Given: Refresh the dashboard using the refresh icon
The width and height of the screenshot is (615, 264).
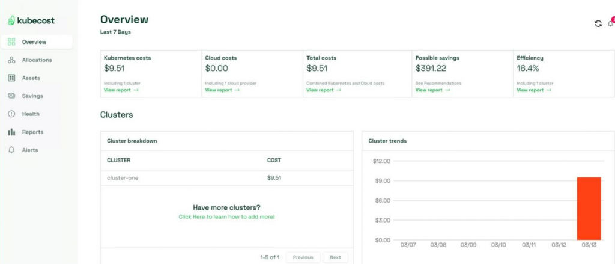Looking at the screenshot, I should tap(598, 23).
